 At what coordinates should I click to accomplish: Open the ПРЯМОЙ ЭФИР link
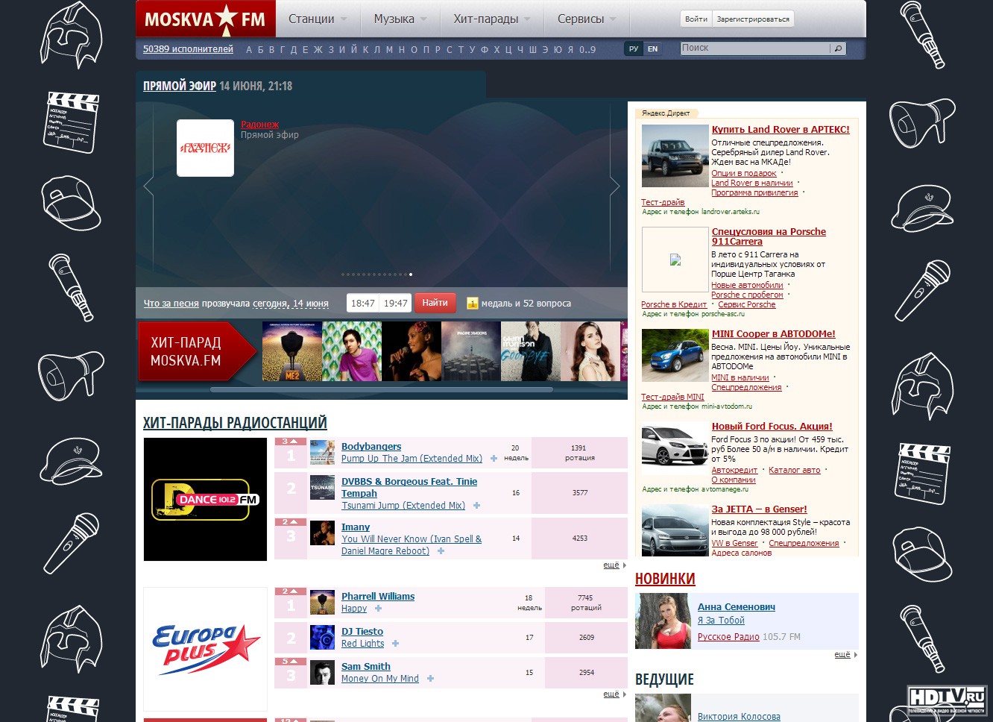[x=180, y=86]
